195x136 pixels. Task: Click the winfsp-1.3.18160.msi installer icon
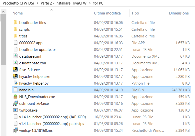coord(15,130)
